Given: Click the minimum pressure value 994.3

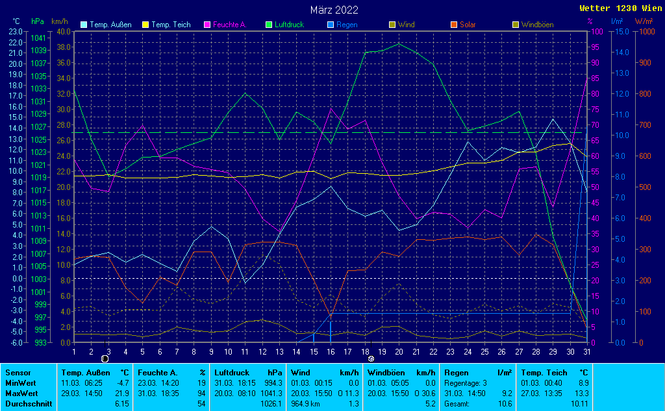Looking at the screenshot, I should click(273, 383).
